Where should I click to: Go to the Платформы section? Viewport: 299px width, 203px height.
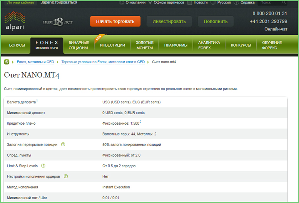[175, 45]
